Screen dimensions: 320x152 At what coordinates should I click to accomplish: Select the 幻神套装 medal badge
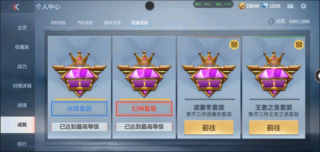coord(144,74)
